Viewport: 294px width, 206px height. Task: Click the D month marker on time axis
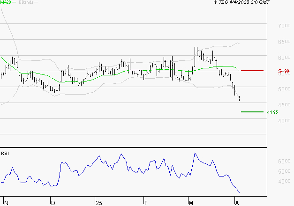click(53, 203)
